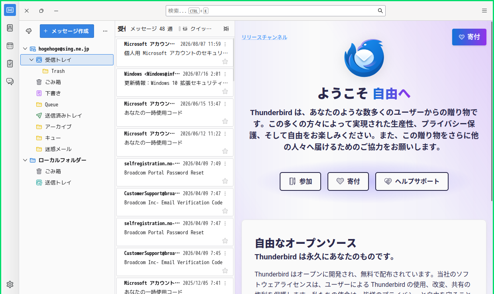Click the 受信トレイ folder icon

click(x=39, y=60)
